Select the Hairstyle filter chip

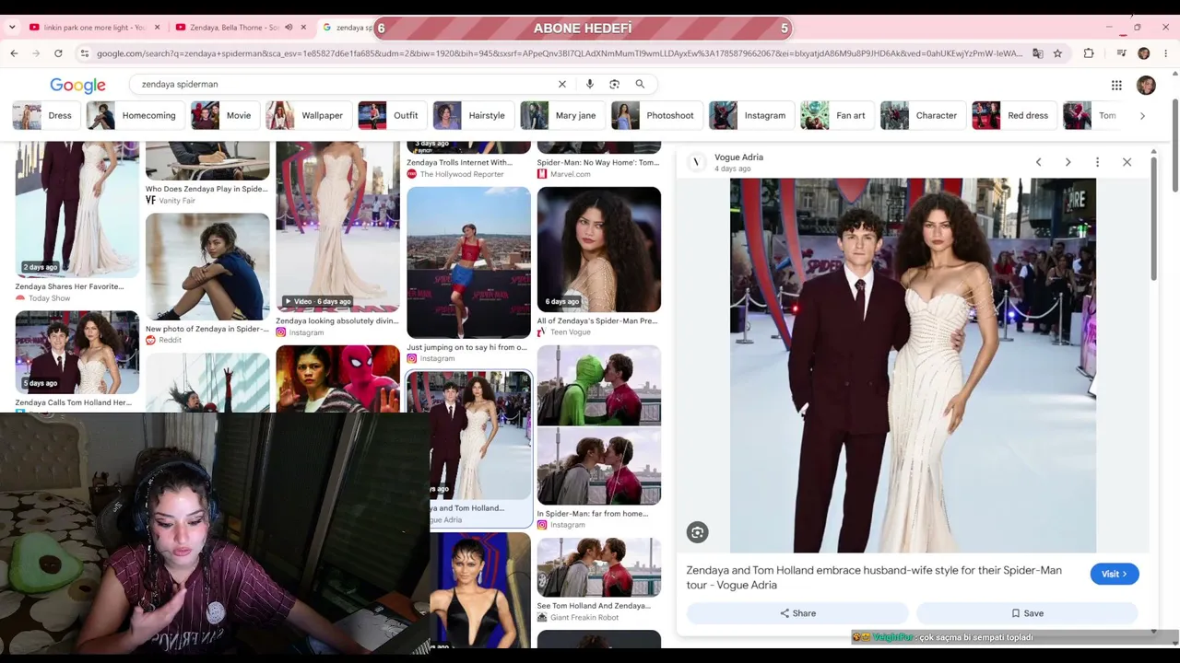472,116
